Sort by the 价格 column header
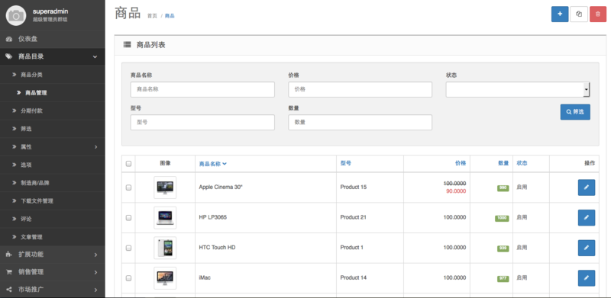611x298 pixels. click(x=461, y=163)
